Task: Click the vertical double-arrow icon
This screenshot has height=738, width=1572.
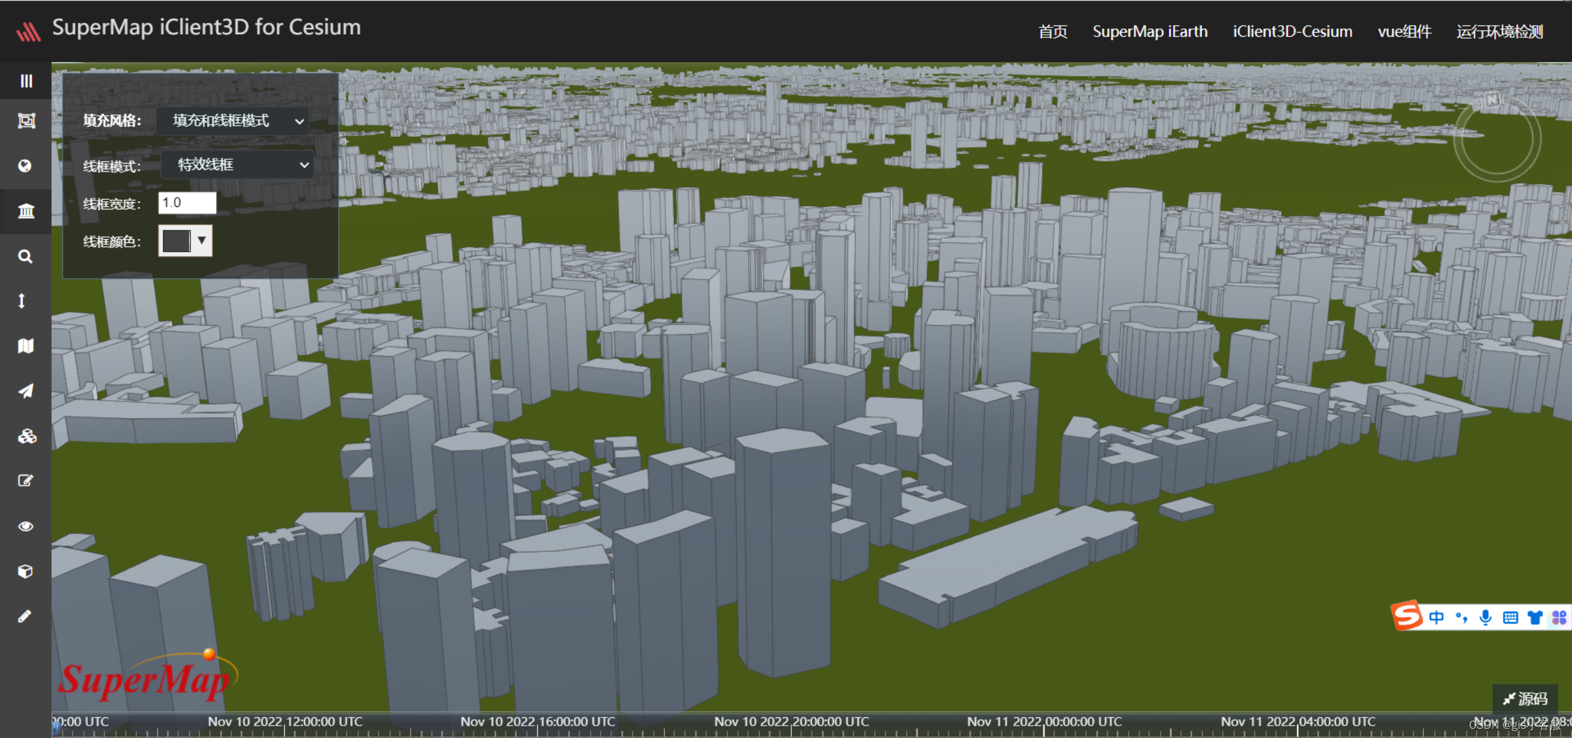Action: click(x=22, y=301)
